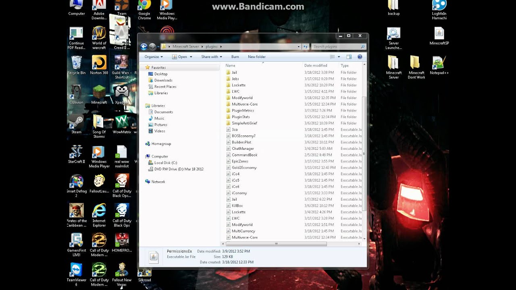Launch the Minecraft desktop icon
The height and width of the screenshot is (290, 516).
click(x=99, y=95)
